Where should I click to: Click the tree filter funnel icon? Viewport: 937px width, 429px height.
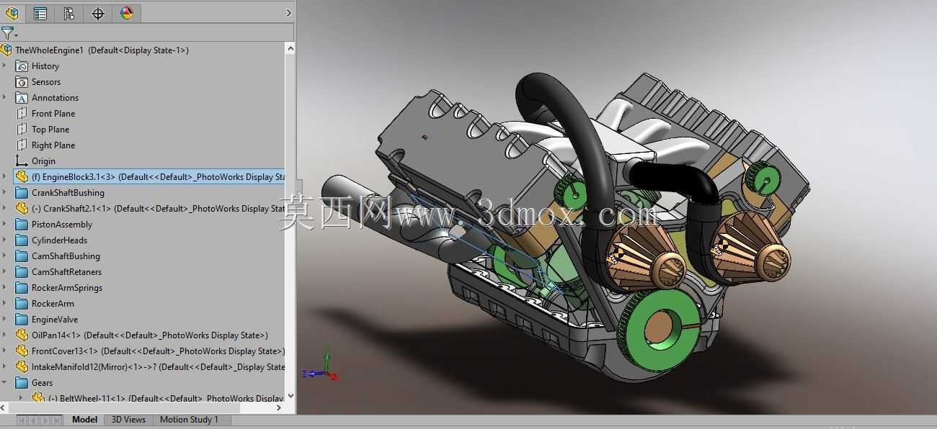tap(7, 32)
